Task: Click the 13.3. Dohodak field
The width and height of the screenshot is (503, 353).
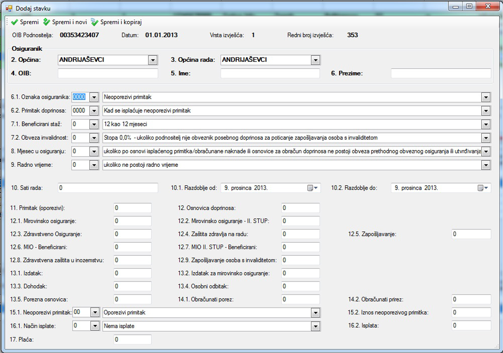Action: coord(133,286)
